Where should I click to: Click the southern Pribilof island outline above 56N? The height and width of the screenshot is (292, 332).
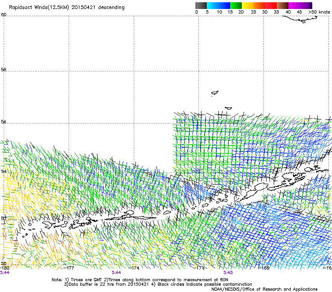click(x=228, y=108)
